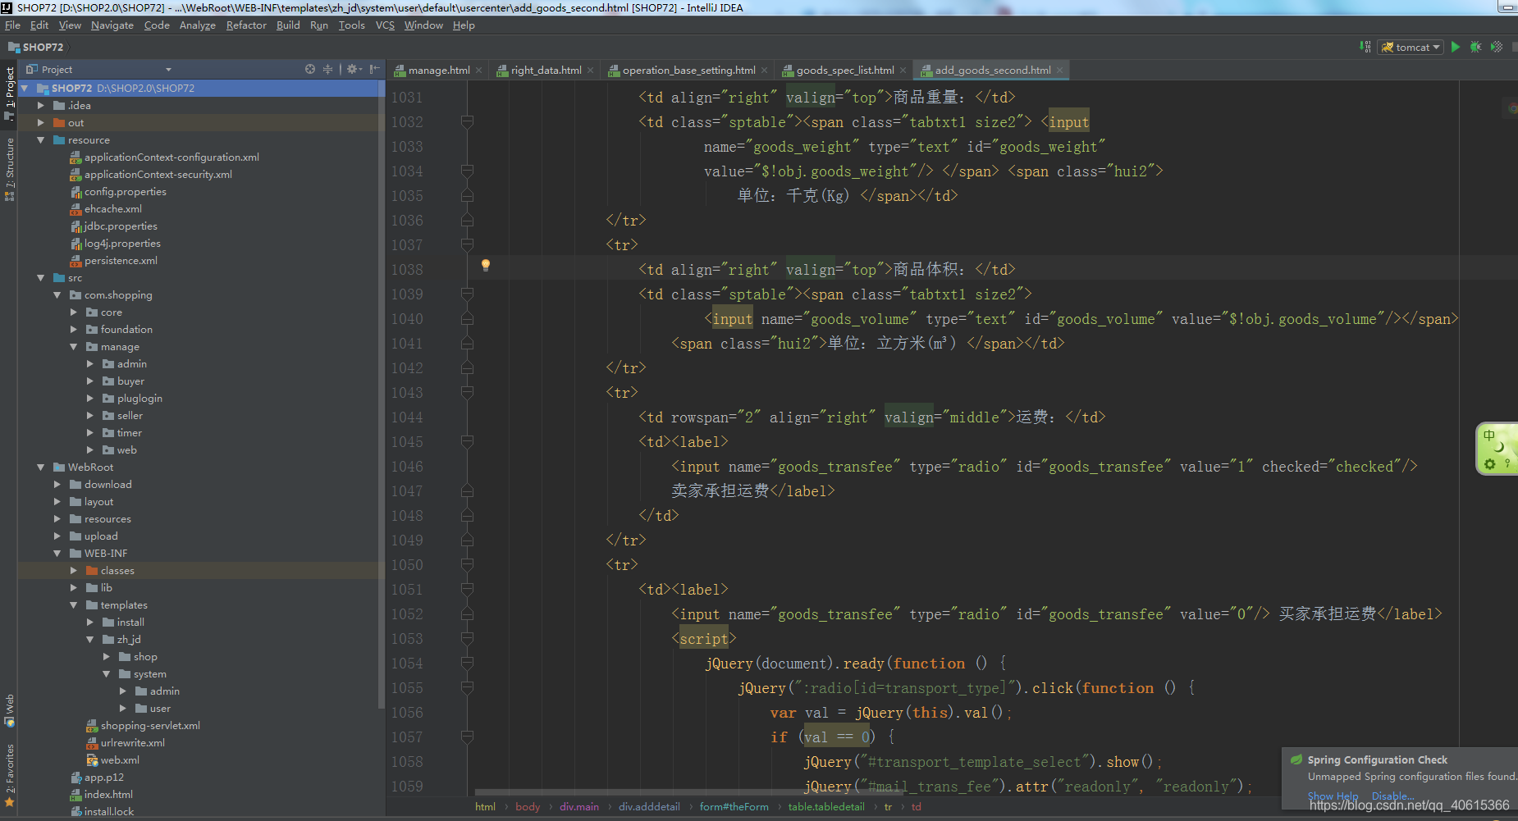This screenshot has width=1518, height=821.
Task: Open the Refactor menu
Action: (246, 25)
